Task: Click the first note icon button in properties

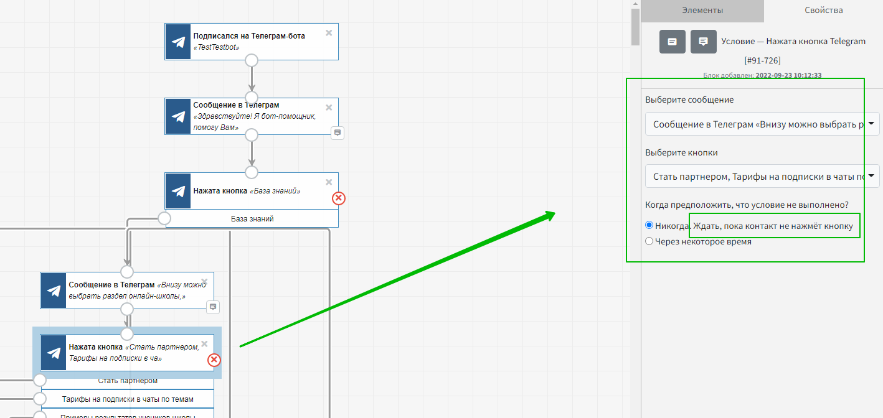Action: coord(673,42)
